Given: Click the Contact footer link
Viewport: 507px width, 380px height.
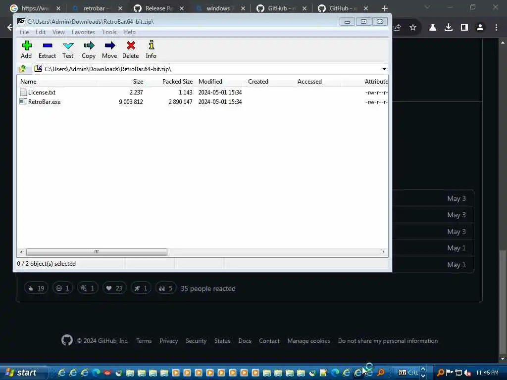Looking at the screenshot, I should [x=269, y=340].
